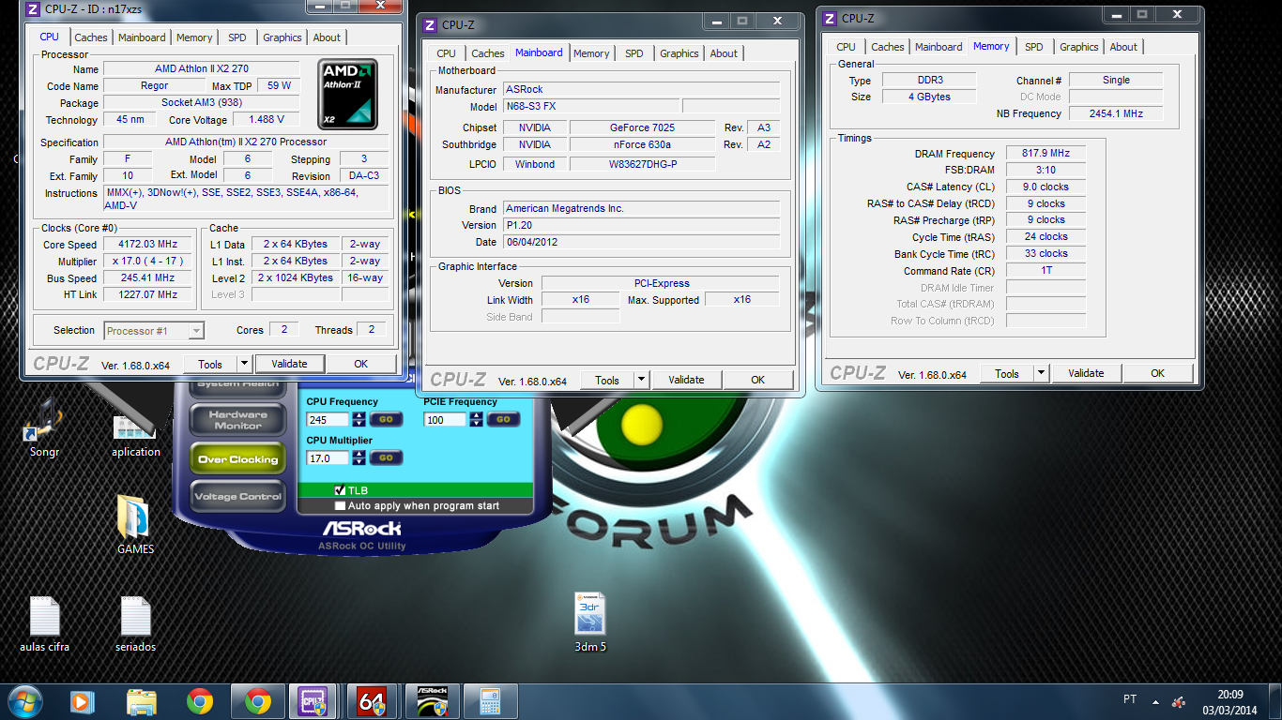Click the PCIE Frequency input field
Screen dimensions: 1282x720
(445, 419)
